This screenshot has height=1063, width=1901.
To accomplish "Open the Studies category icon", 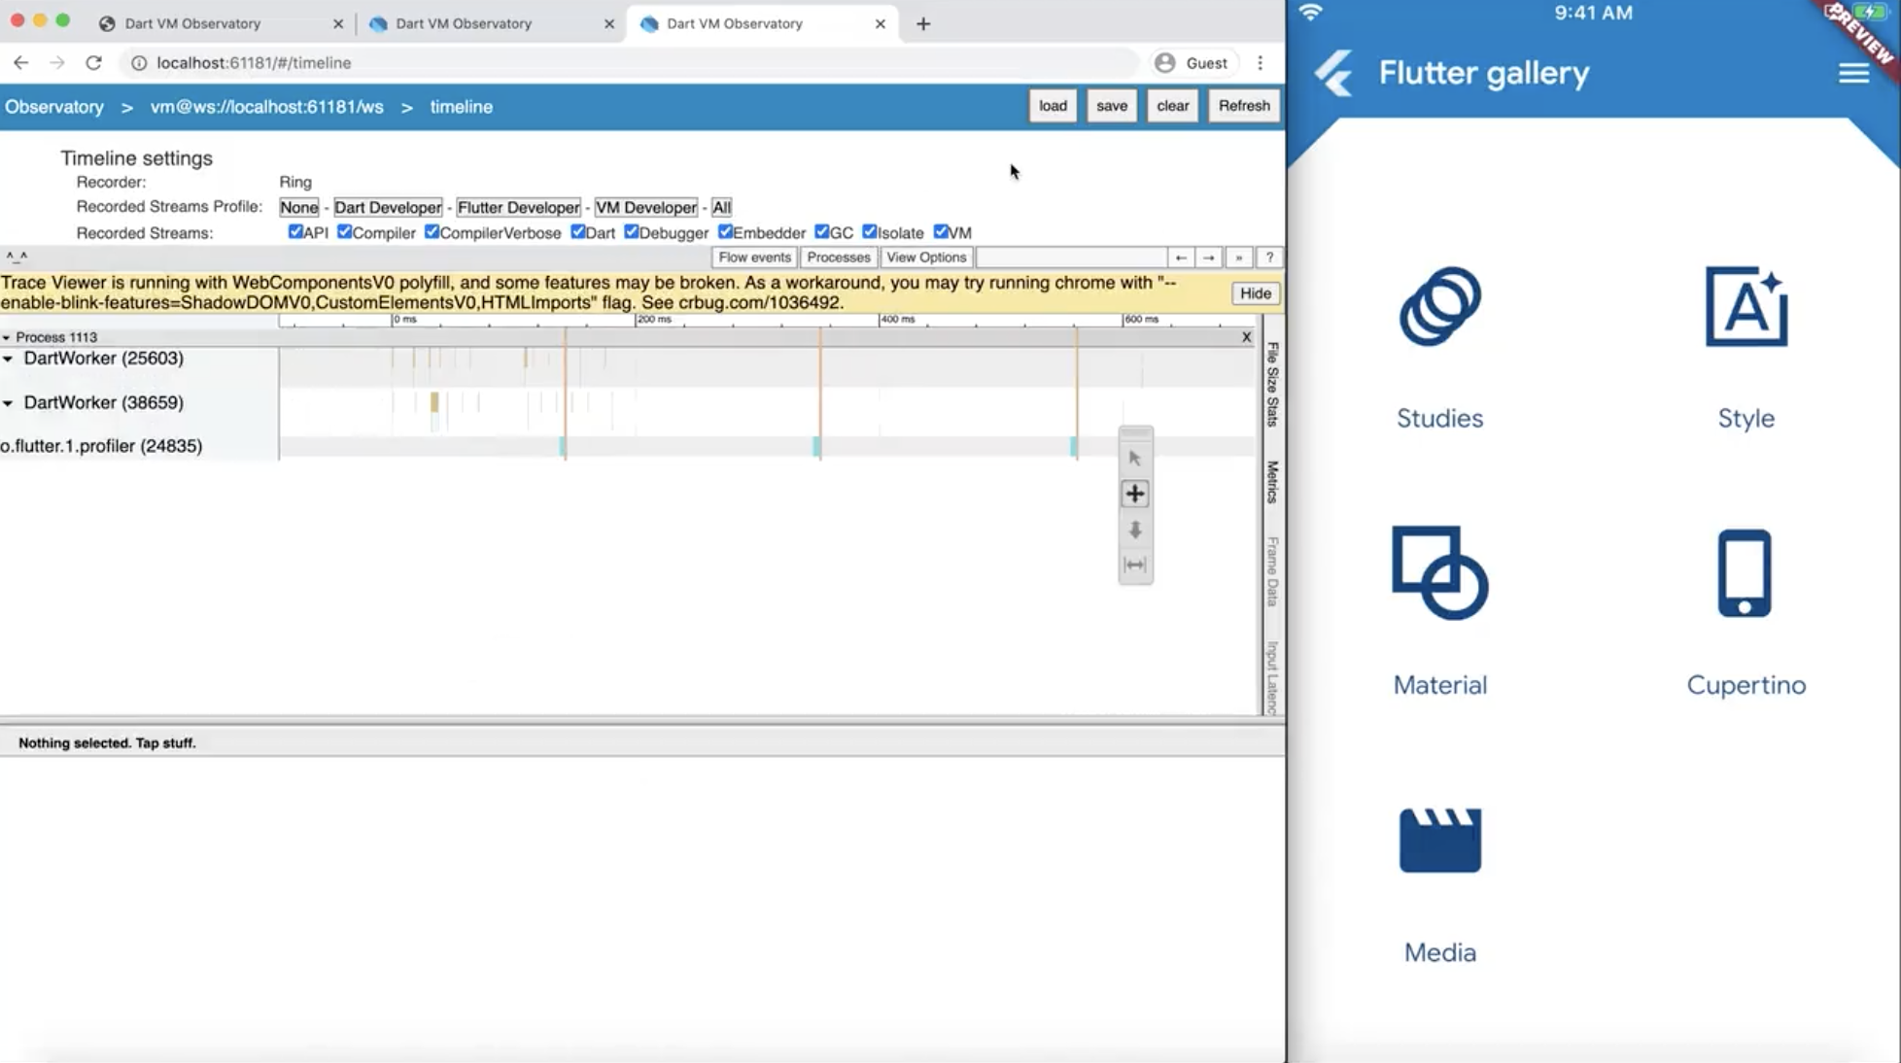I will [1439, 307].
